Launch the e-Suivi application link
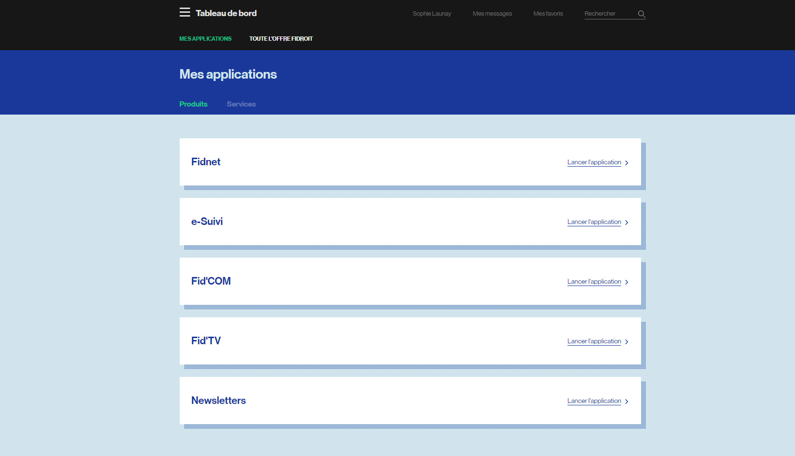The width and height of the screenshot is (795, 456). 594,222
